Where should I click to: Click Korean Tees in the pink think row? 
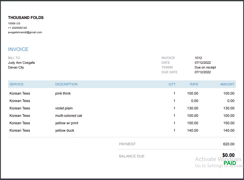(x=20, y=93)
